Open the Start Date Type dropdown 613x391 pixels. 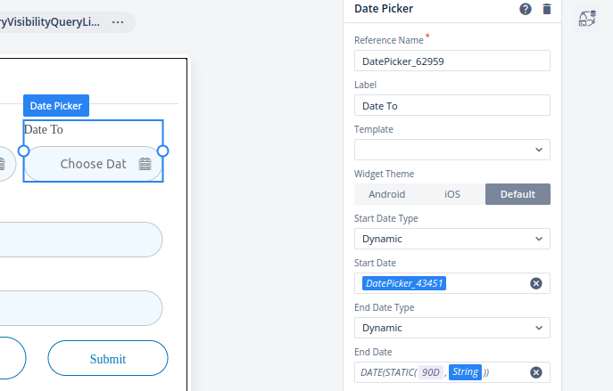451,239
